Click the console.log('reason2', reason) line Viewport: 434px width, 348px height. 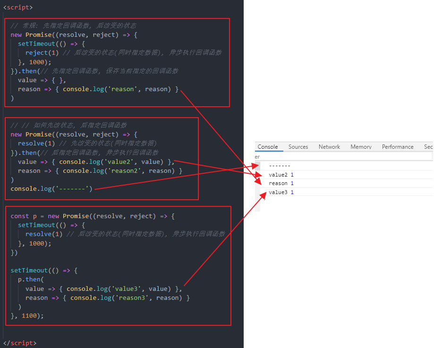[x=100, y=171]
